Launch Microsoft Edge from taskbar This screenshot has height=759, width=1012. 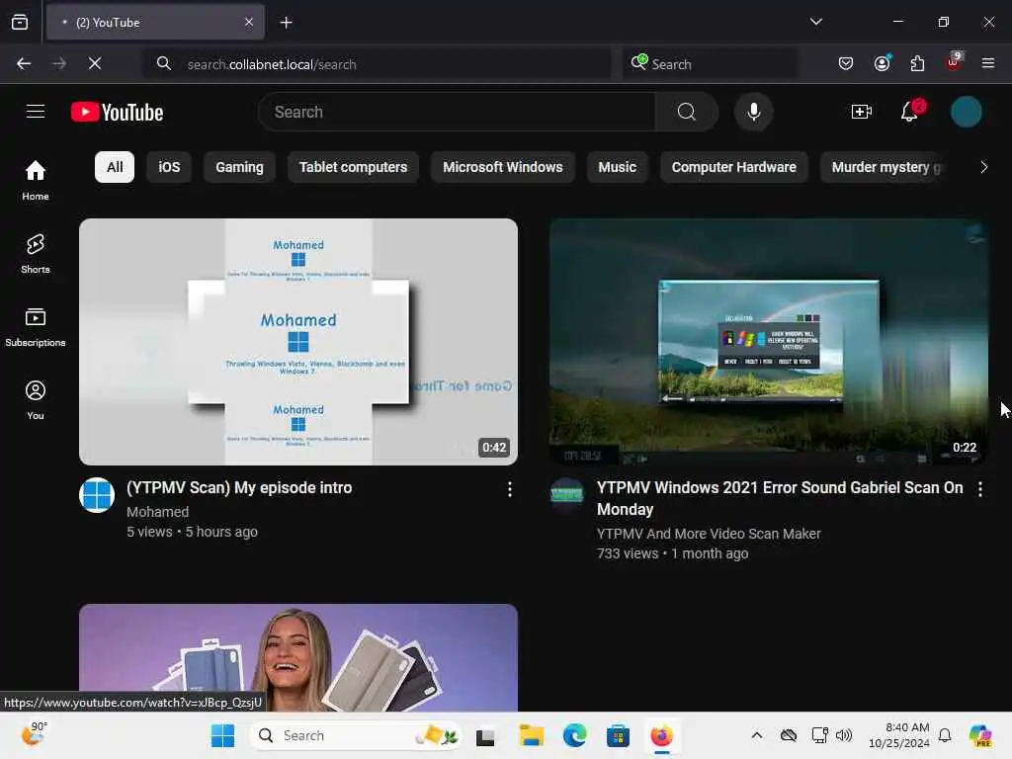click(574, 735)
